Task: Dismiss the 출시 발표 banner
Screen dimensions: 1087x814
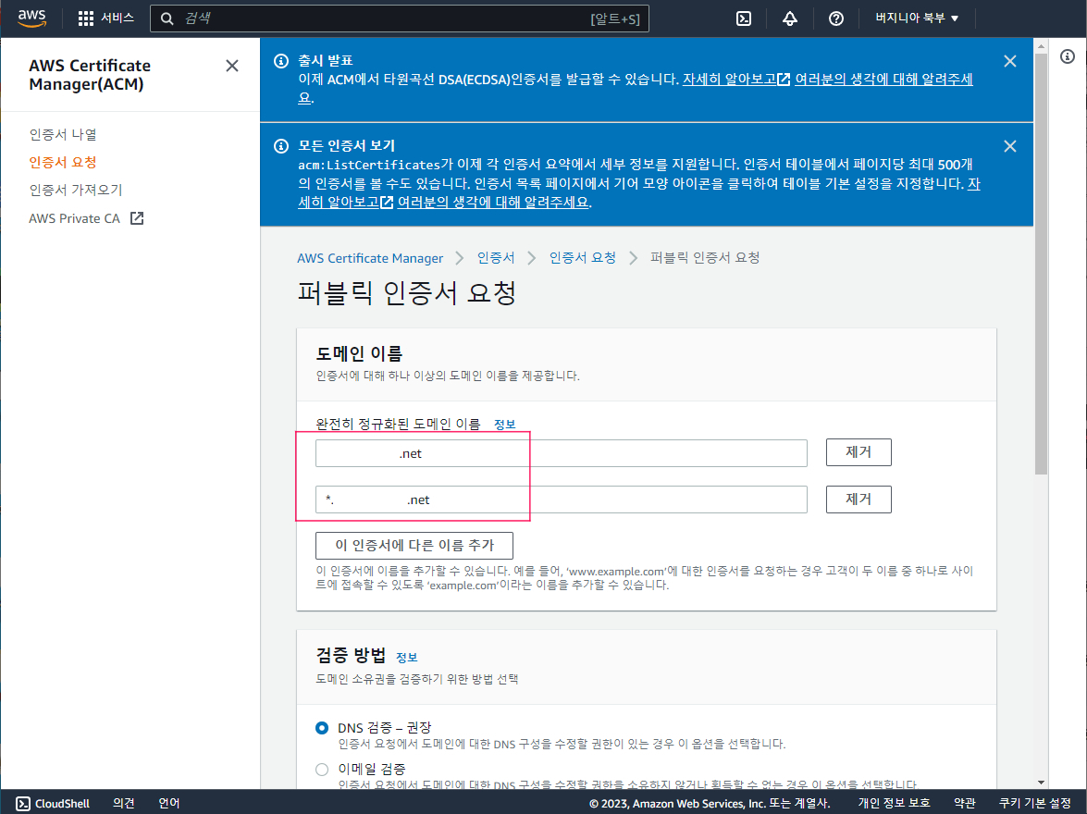Action: pyautogui.click(x=1010, y=61)
